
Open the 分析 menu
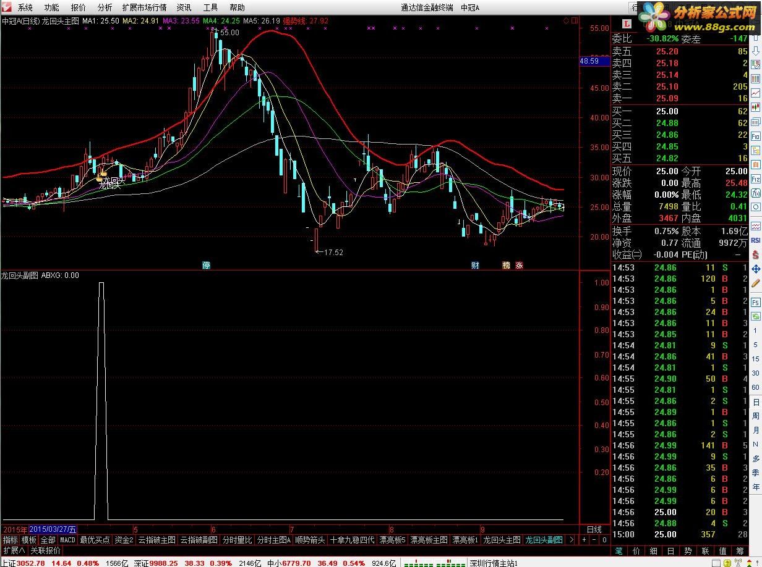point(105,7)
